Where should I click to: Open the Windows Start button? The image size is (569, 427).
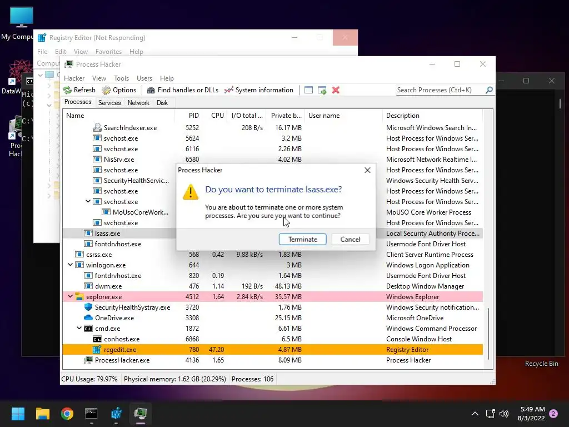(18, 414)
